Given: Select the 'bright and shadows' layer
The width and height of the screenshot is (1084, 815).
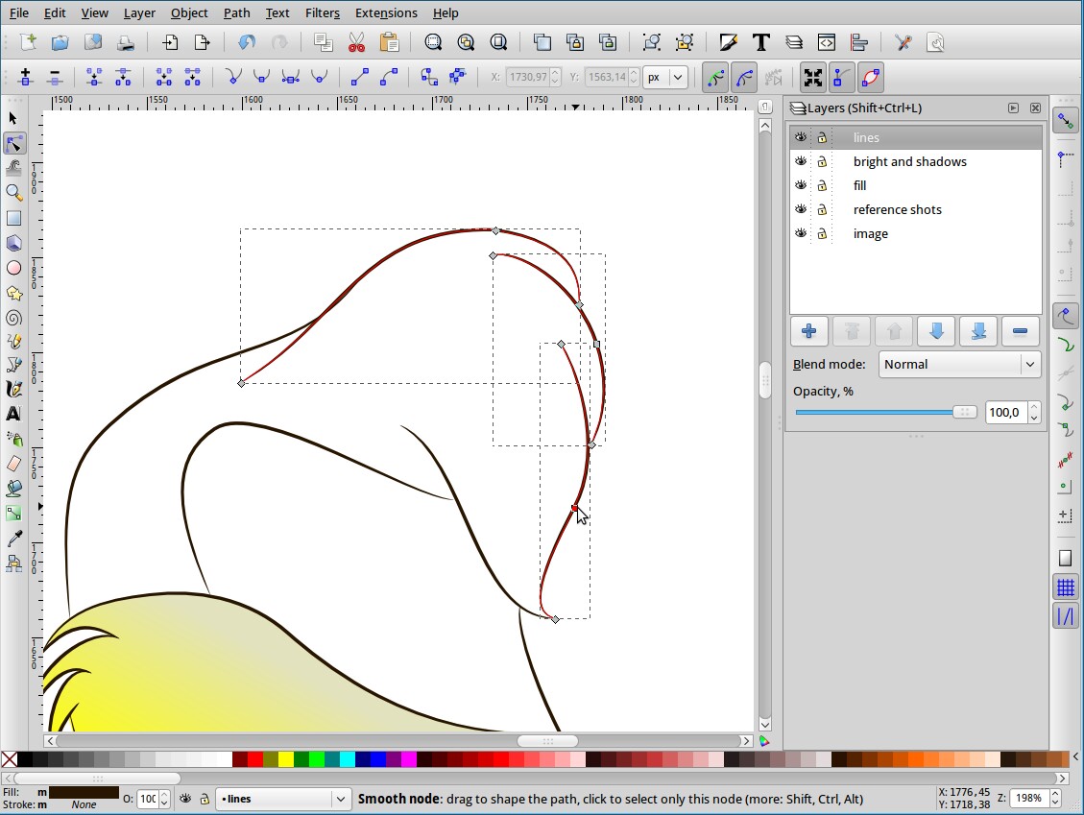Looking at the screenshot, I should (909, 161).
